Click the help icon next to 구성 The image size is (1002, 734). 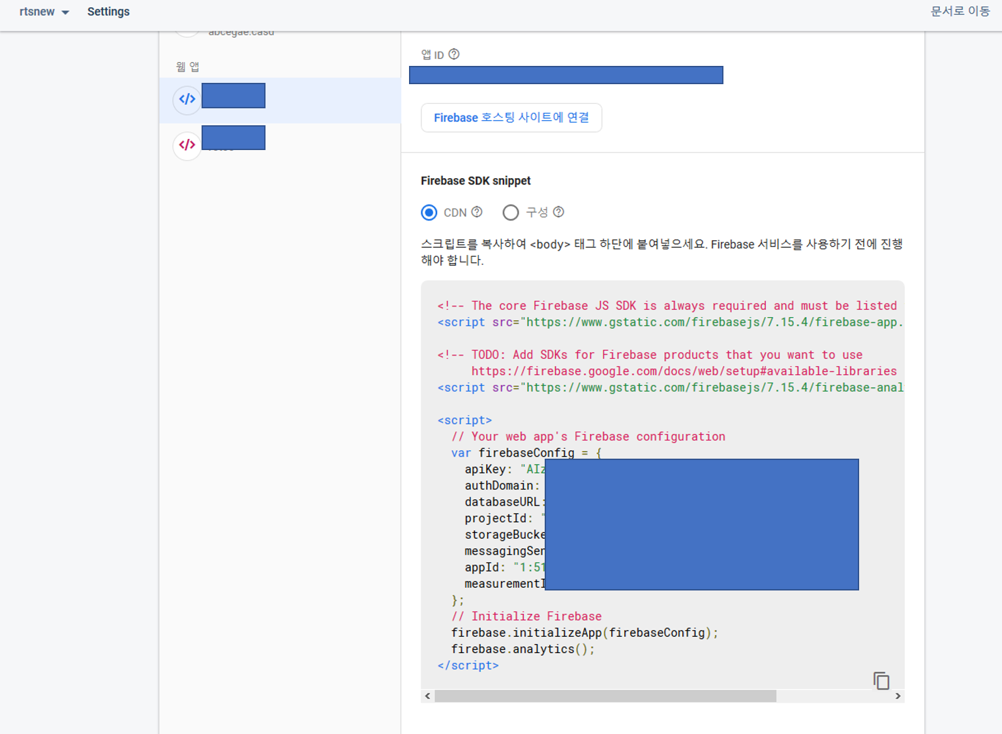click(558, 212)
